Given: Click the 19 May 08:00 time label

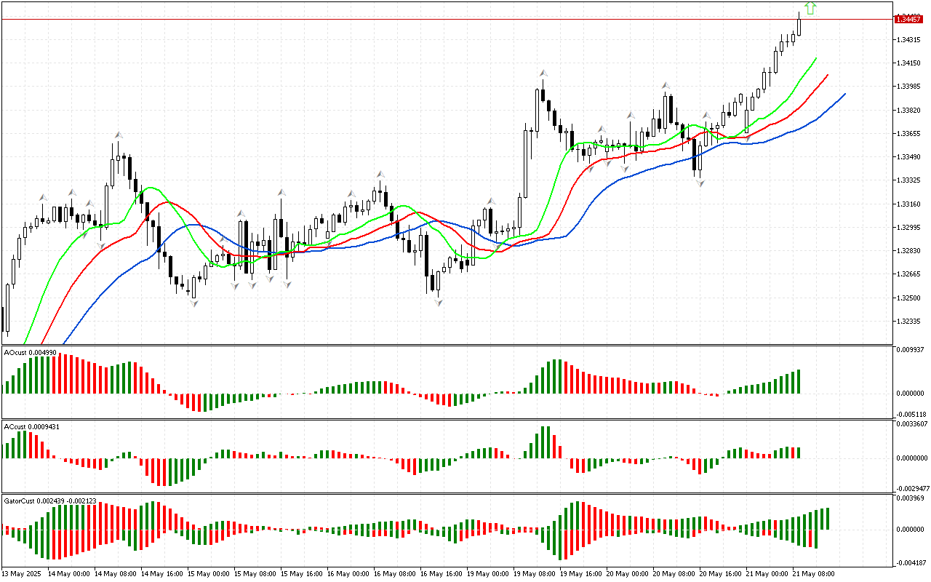Looking at the screenshot, I should click(535, 574).
